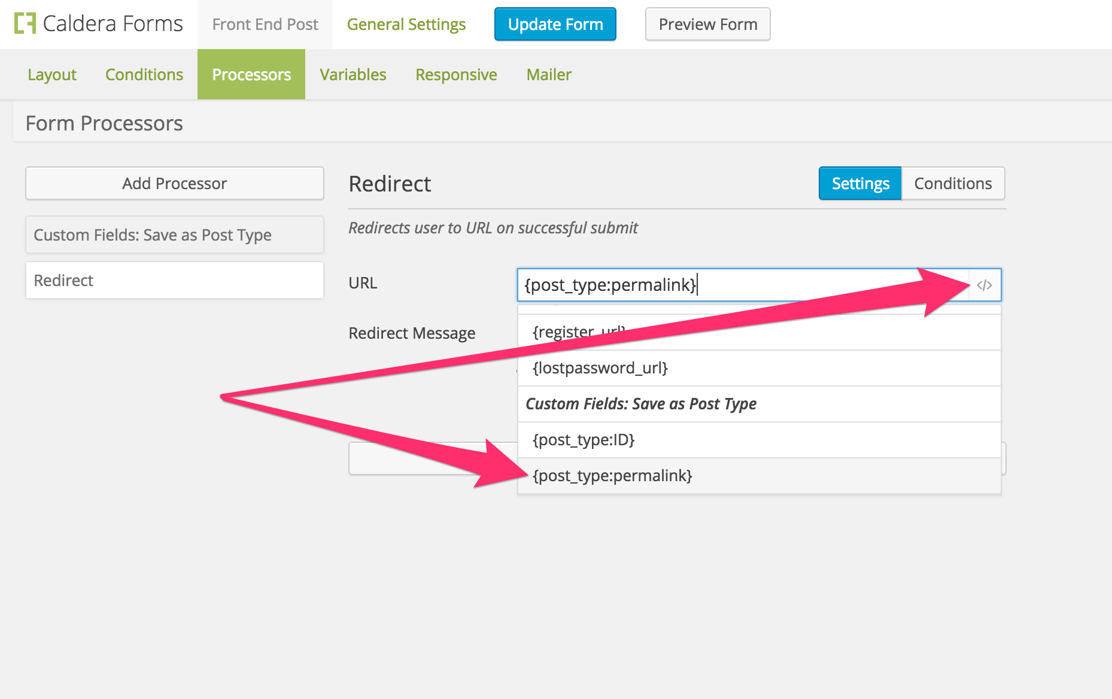1112x699 pixels.
Task: Open the Conditions tab in the navigation bar
Action: point(144,74)
